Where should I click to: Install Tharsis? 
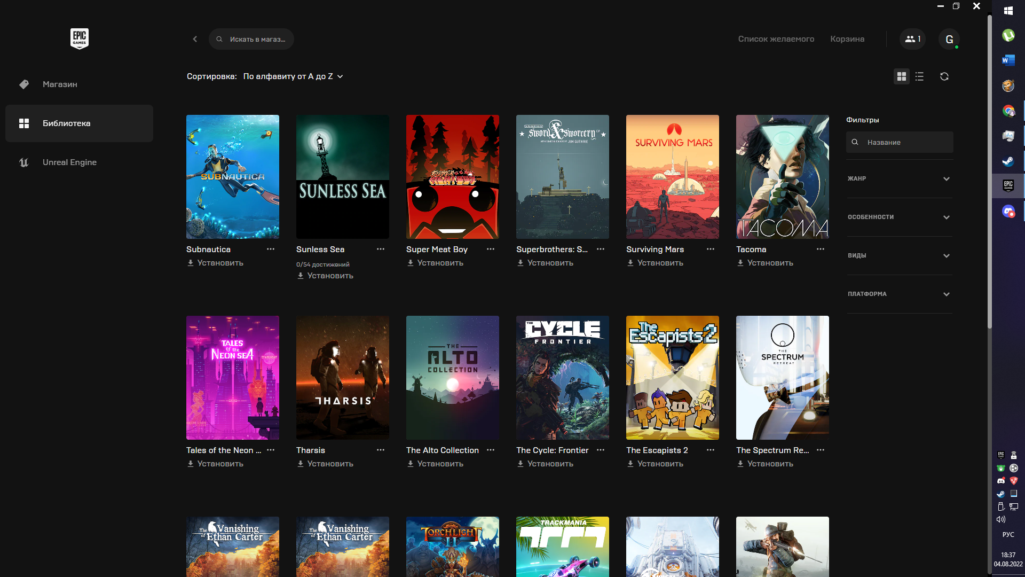coord(325,464)
